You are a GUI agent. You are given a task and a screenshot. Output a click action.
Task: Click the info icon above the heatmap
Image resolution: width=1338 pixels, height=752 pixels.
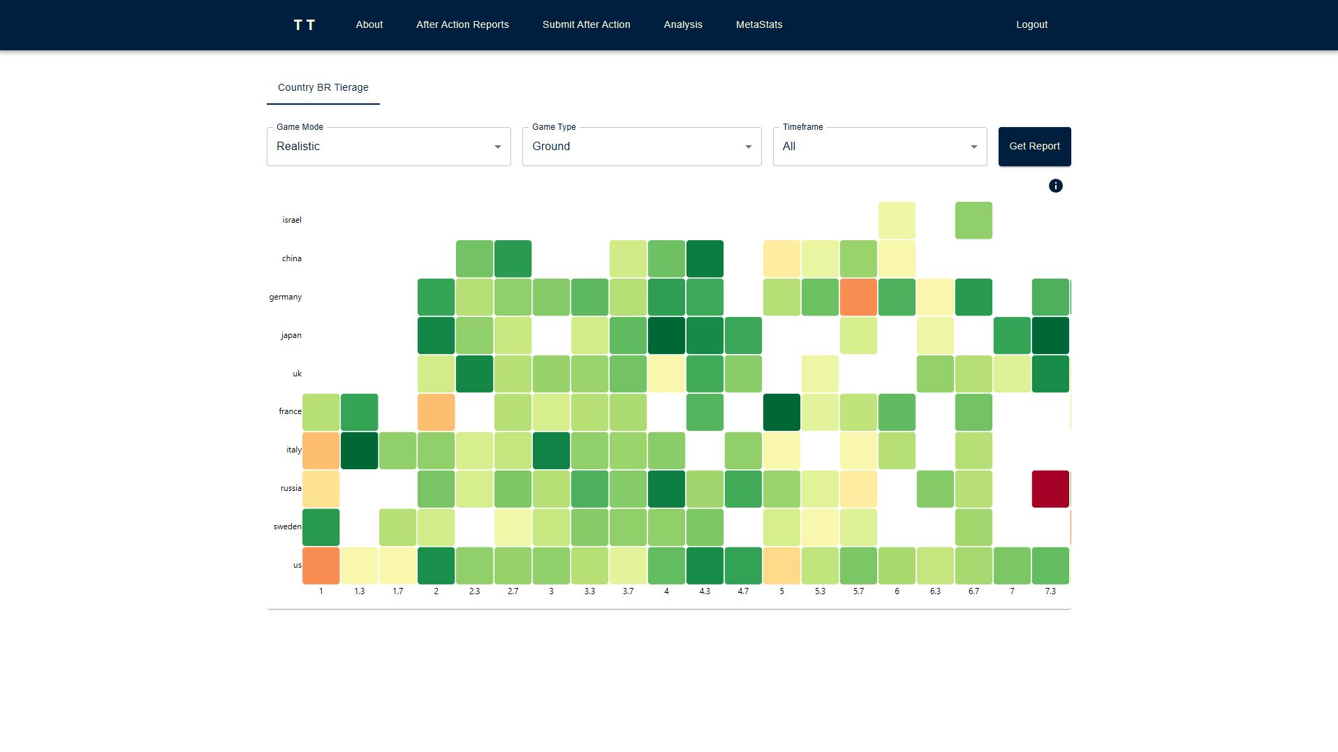click(x=1055, y=186)
